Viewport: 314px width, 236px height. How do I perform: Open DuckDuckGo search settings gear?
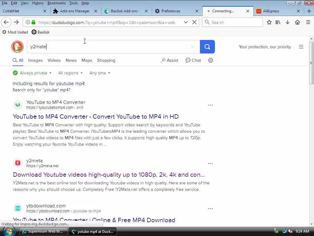click(210, 60)
